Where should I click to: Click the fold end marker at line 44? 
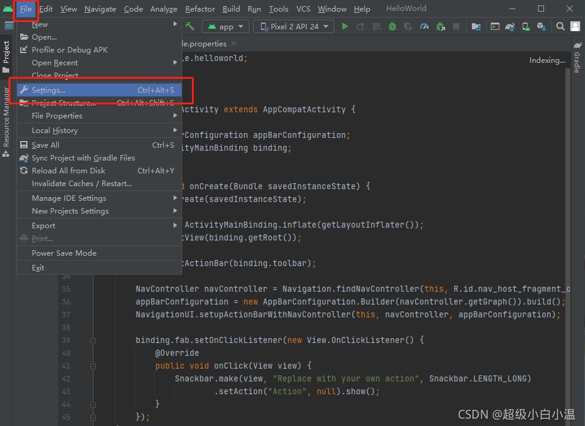94,405
